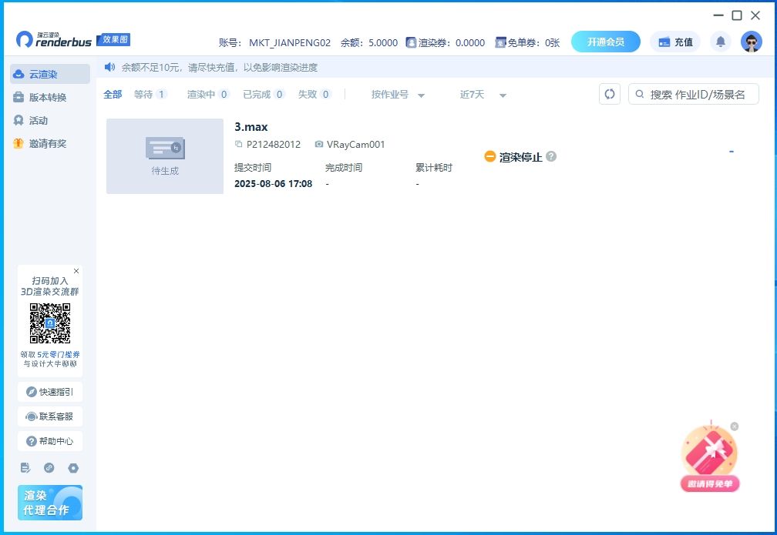The height and width of the screenshot is (535, 777).
Task: Click the submit time 2025-08-06 17:08
Action: [273, 184]
